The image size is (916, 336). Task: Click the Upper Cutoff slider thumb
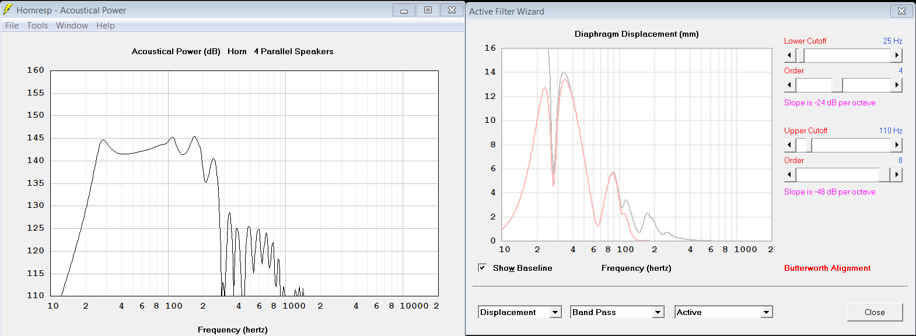[808, 145]
